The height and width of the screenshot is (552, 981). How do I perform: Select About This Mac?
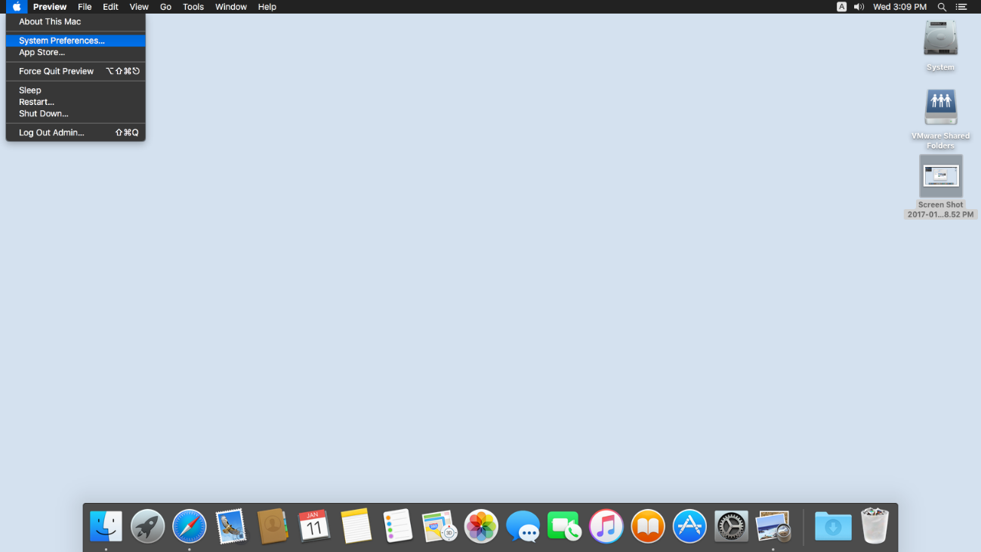pyautogui.click(x=50, y=22)
